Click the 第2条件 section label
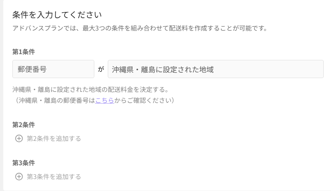Image resolution: width=331 pixels, height=191 pixels. [x=24, y=125]
